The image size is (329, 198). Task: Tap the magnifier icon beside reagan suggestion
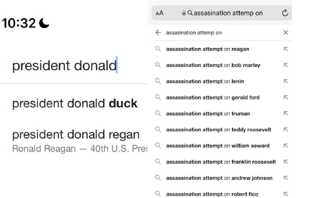pos(158,49)
